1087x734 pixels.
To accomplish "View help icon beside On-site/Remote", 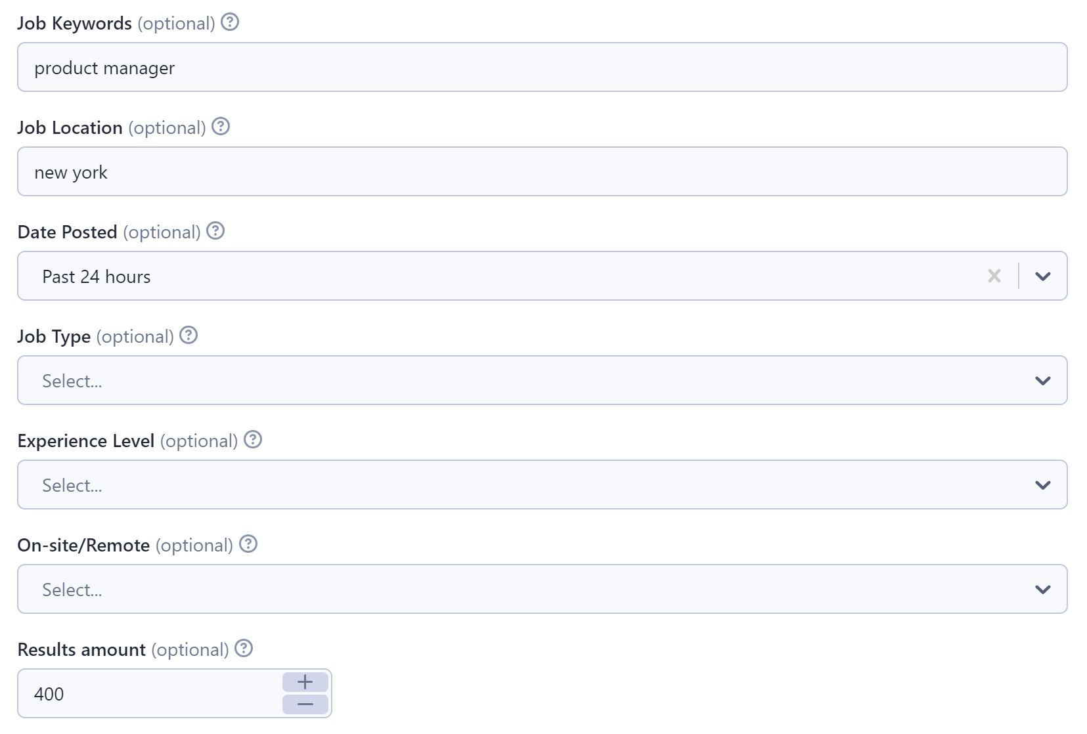I will click(x=248, y=544).
